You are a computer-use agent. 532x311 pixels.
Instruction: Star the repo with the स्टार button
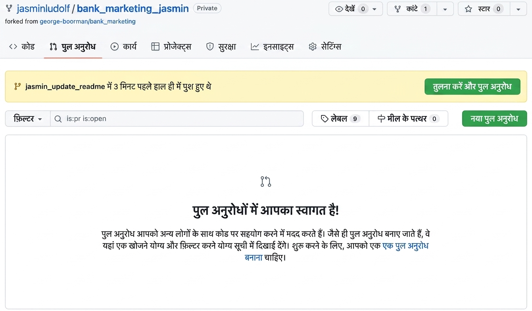[x=484, y=9]
